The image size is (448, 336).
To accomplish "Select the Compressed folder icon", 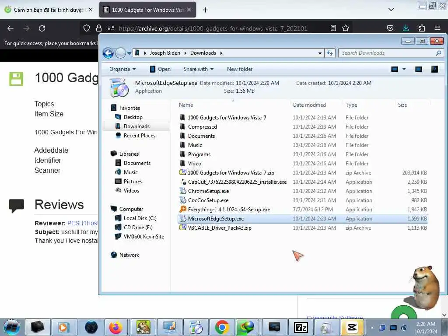I will (182, 126).
